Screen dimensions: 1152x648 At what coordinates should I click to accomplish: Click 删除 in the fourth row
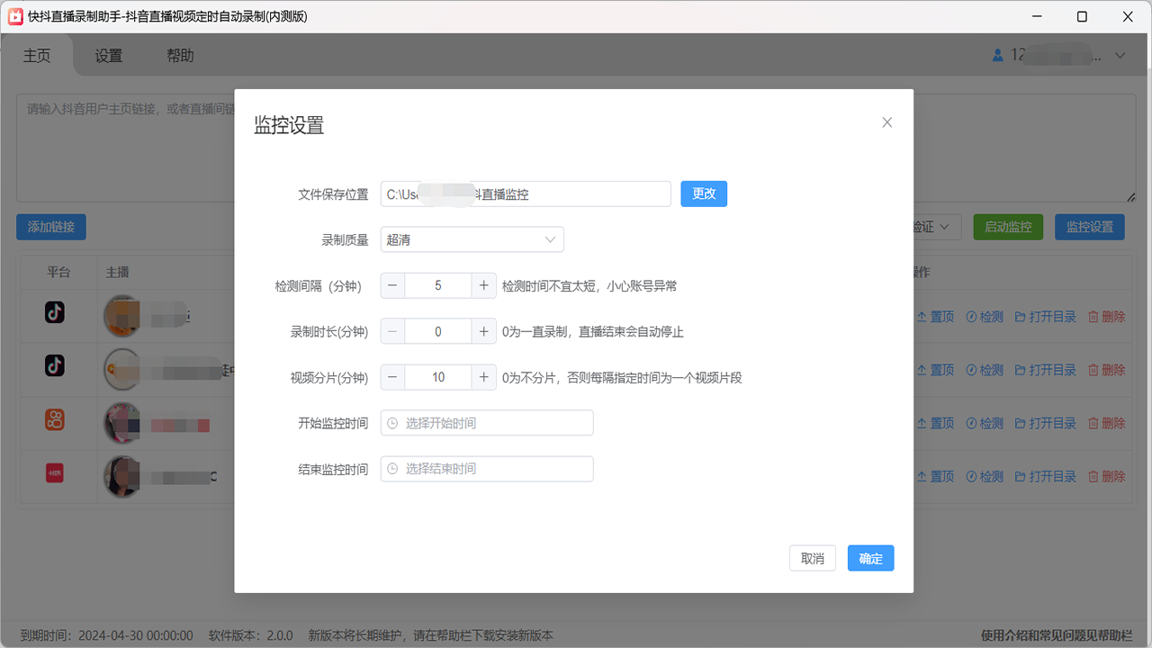coord(1107,476)
